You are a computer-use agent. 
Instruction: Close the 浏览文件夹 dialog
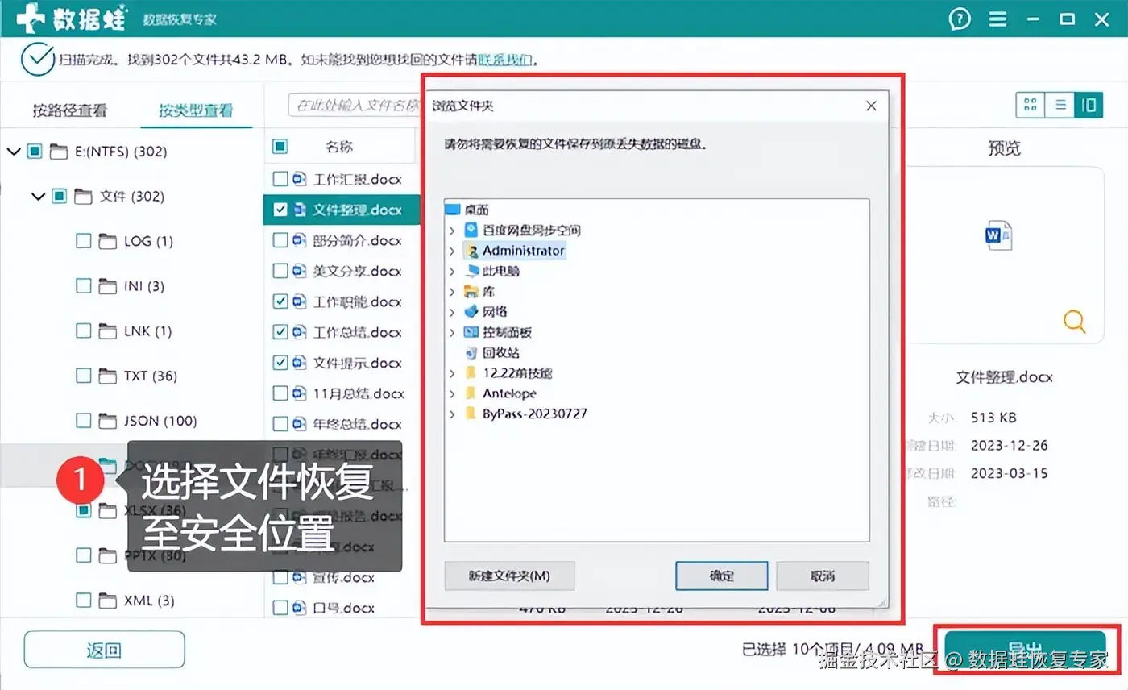tap(871, 106)
